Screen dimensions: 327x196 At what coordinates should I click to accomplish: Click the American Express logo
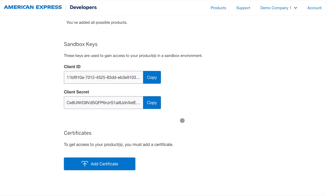coord(33,7)
